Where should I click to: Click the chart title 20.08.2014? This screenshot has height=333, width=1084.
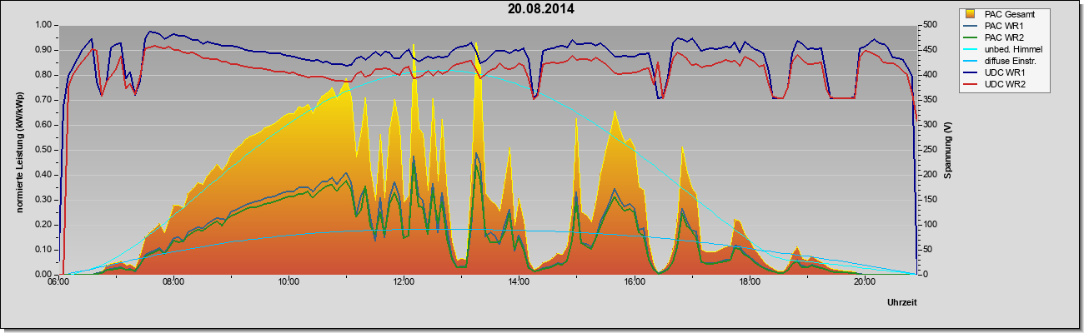click(541, 9)
